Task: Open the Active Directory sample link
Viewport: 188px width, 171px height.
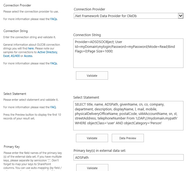Action: 47,52
